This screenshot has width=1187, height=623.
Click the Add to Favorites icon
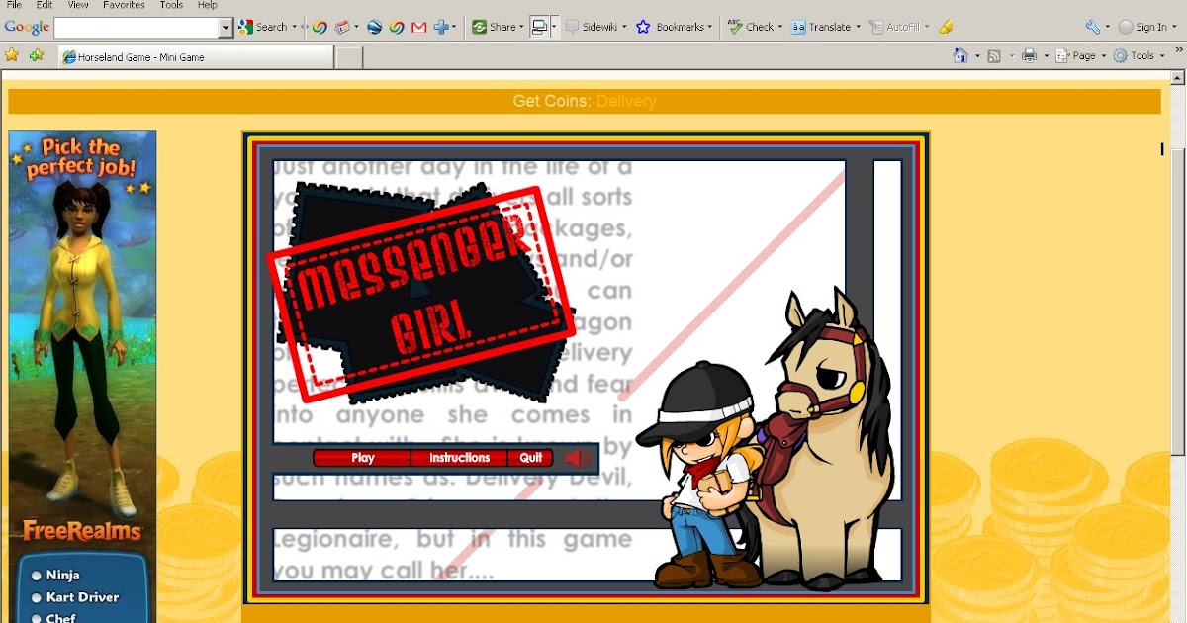37,55
